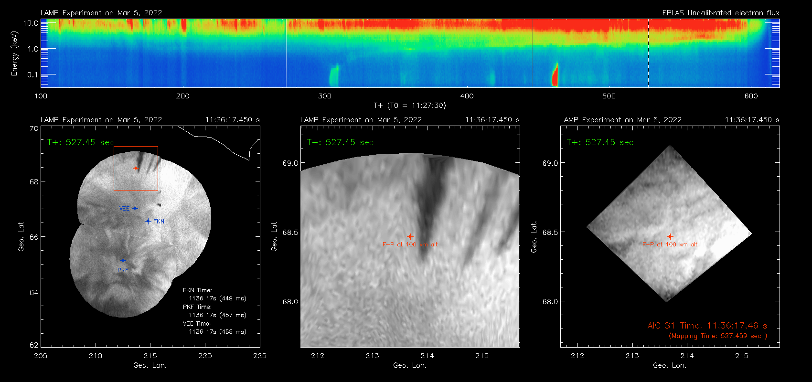
Task: Click left map's '11:36:17.450 s' timestamp
Action: coord(233,120)
